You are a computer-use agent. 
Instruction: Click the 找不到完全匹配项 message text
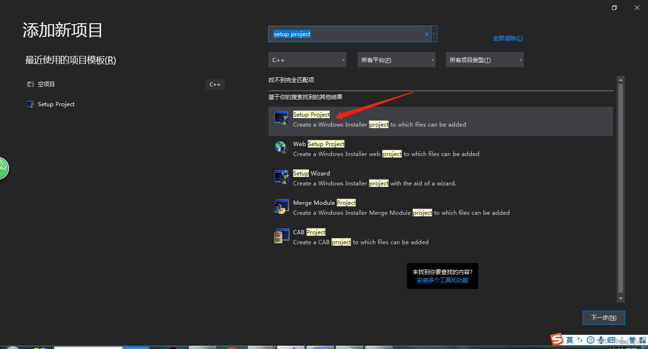291,80
